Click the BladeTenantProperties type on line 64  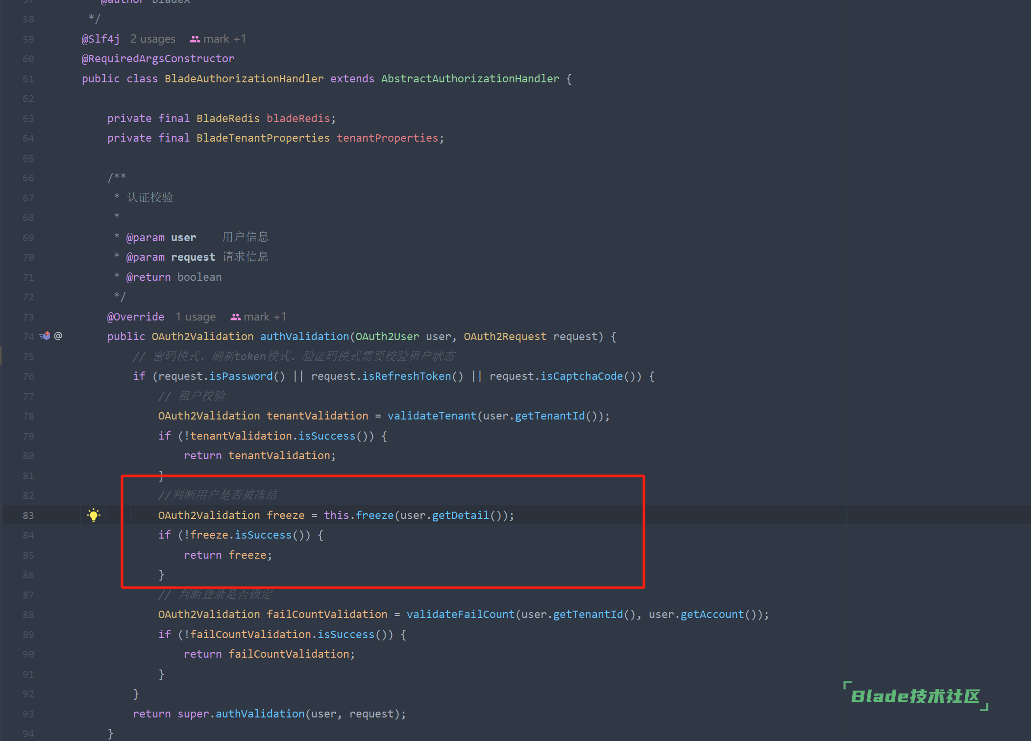coord(263,138)
